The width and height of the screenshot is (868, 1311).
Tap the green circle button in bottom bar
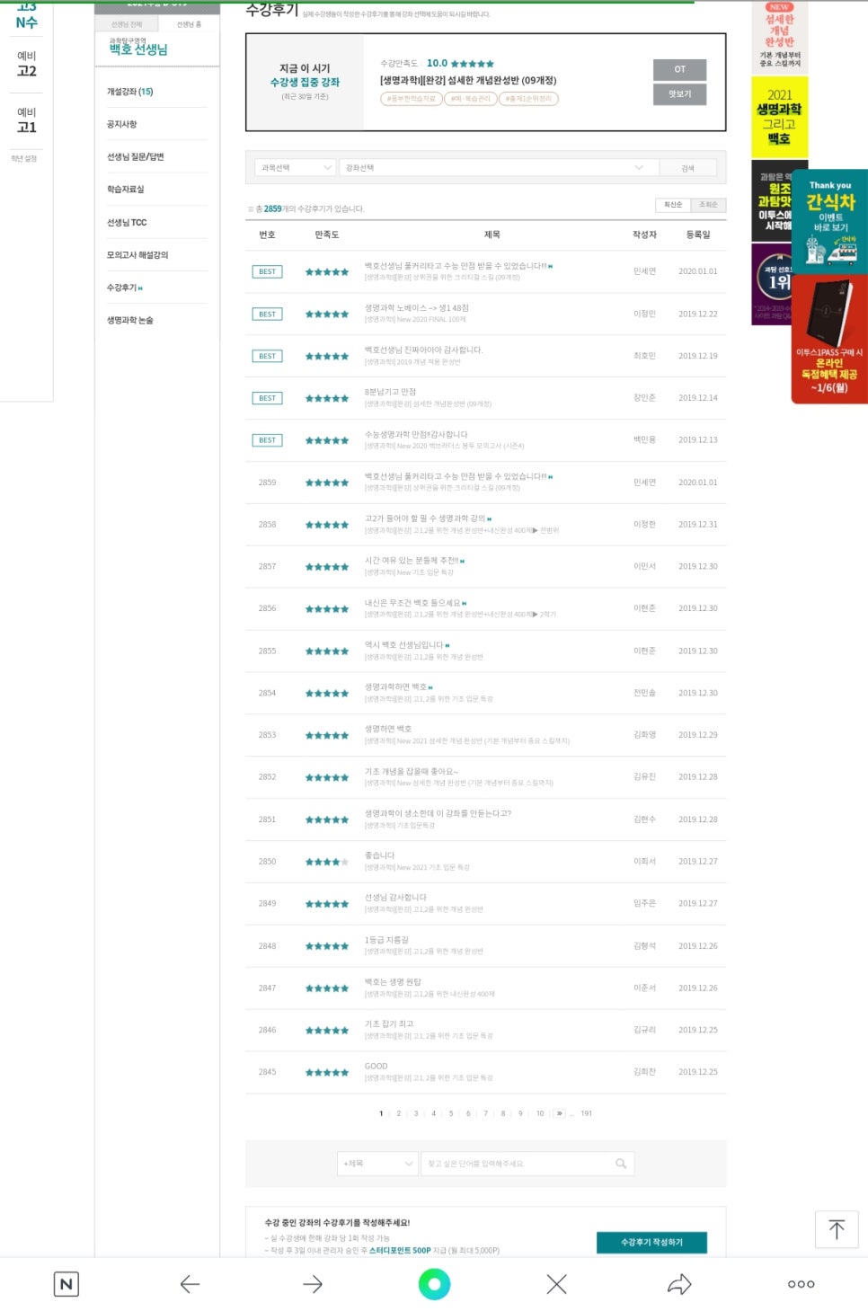coord(434,1284)
